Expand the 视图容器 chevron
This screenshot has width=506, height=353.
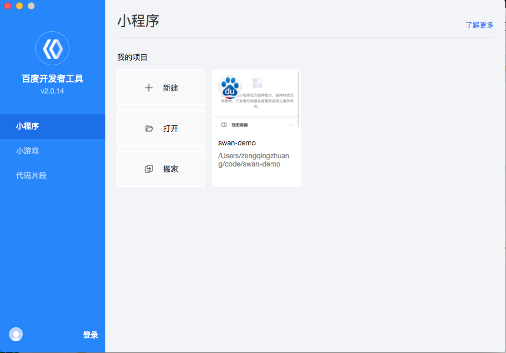tap(291, 125)
